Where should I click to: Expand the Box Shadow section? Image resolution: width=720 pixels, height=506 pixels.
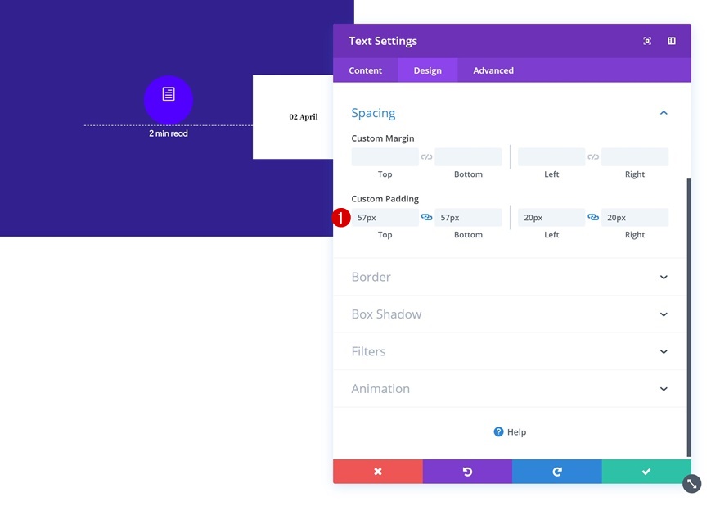tap(664, 314)
